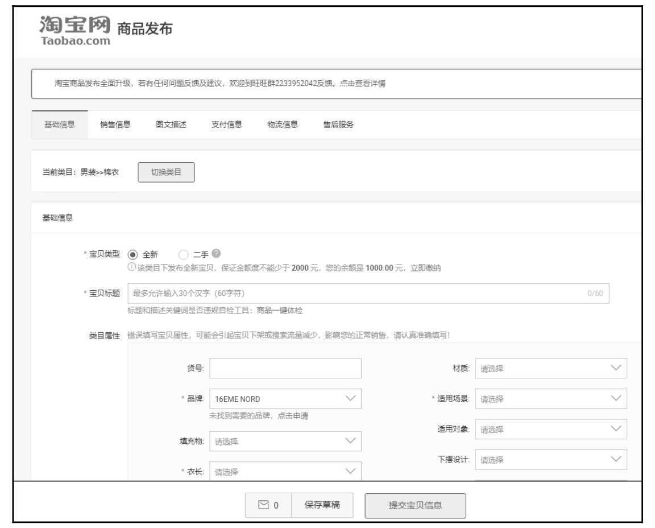The image size is (655, 528).
Task: Open the 物流信息 tab
Action: (283, 125)
